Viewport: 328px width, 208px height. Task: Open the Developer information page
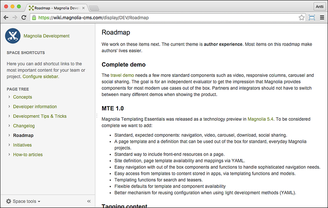35,107
